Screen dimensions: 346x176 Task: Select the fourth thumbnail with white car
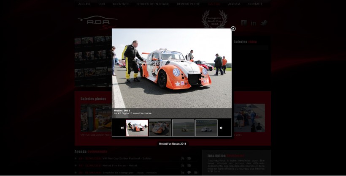tap(206, 128)
